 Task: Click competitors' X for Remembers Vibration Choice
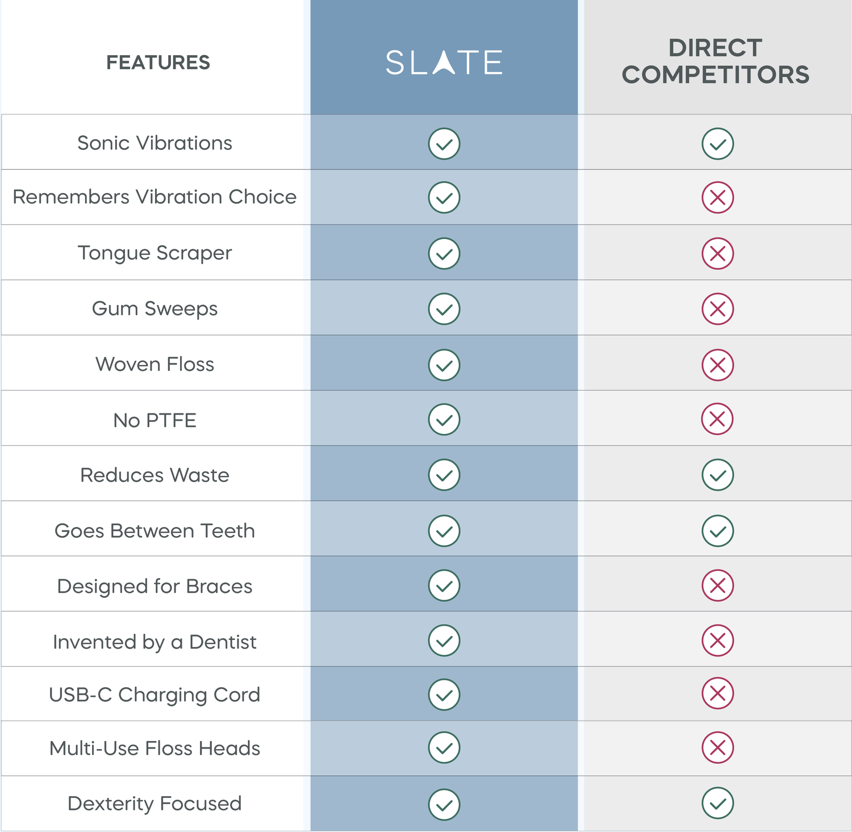pos(717,198)
